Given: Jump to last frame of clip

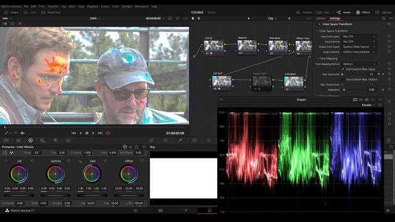Looking at the screenshot, I should tap(100, 133).
